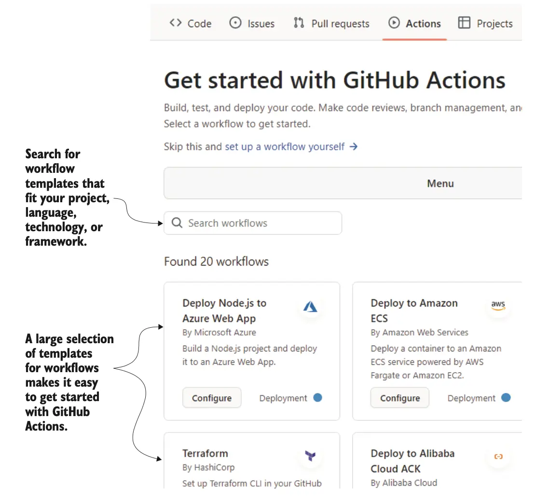Follow the set up a workflow yourself link
The height and width of the screenshot is (502, 550).
[x=285, y=146]
